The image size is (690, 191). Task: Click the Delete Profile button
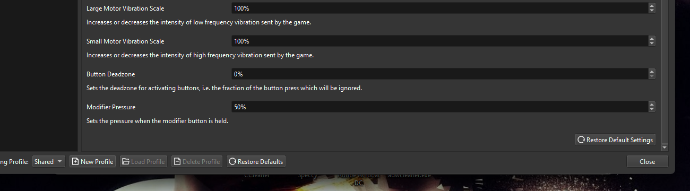196,161
